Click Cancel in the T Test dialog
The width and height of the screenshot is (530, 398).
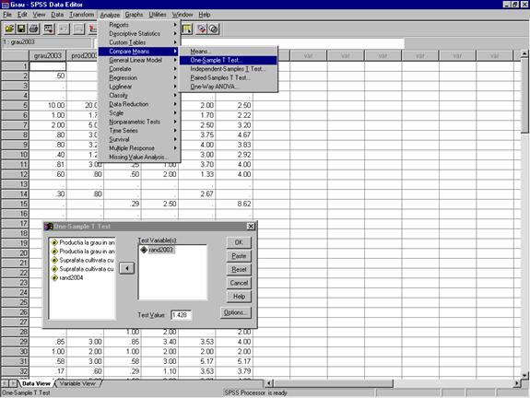239,283
